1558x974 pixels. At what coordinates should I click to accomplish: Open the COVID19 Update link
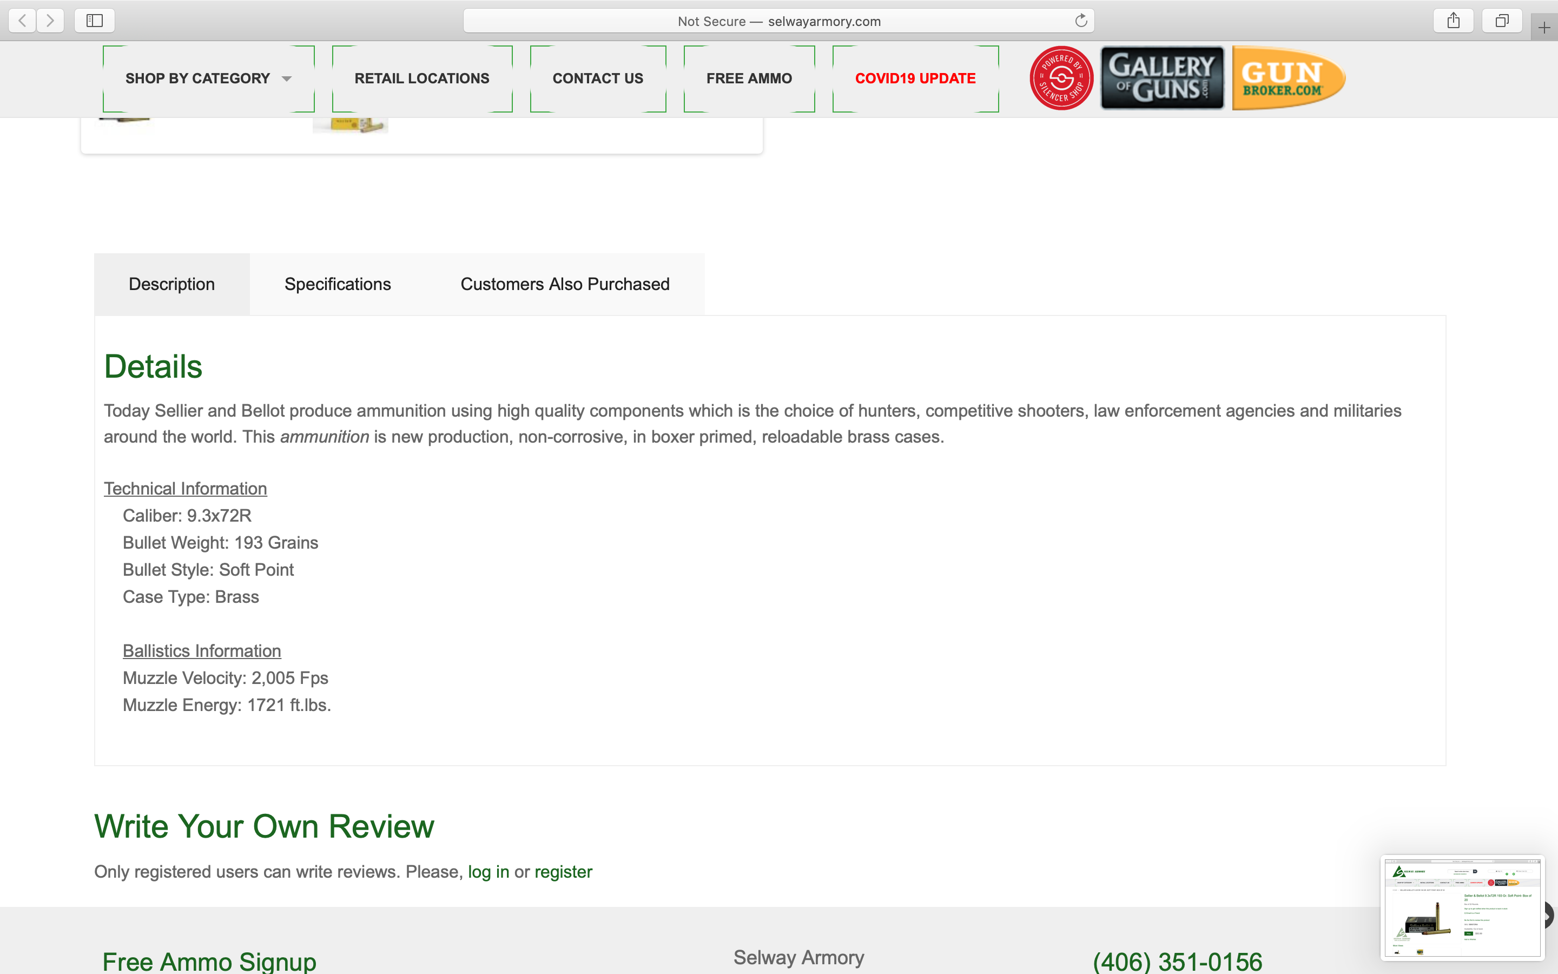click(915, 78)
